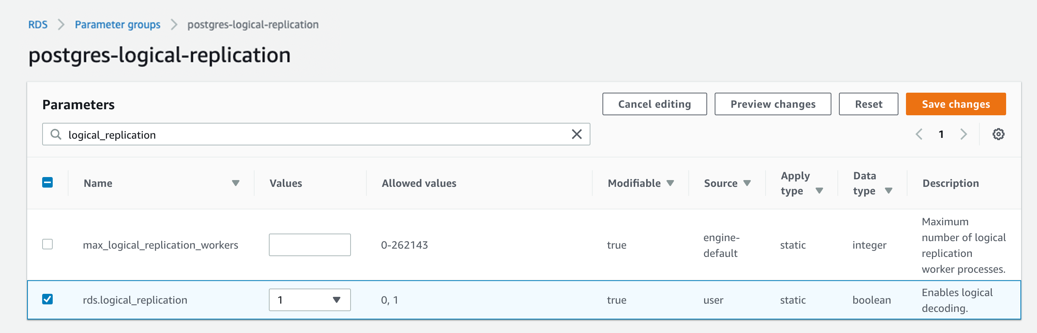
Task: Focus the logical_replication search field
Action: 316,134
